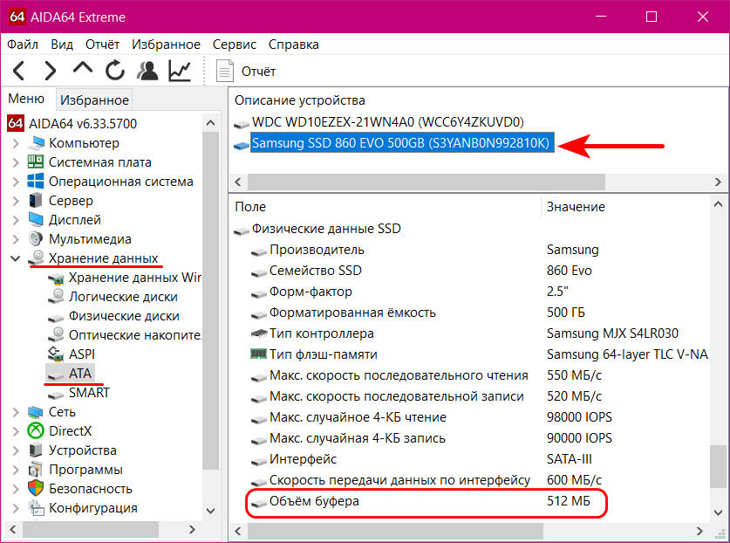Click the Программы icon in tree

pyautogui.click(x=36, y=470)
